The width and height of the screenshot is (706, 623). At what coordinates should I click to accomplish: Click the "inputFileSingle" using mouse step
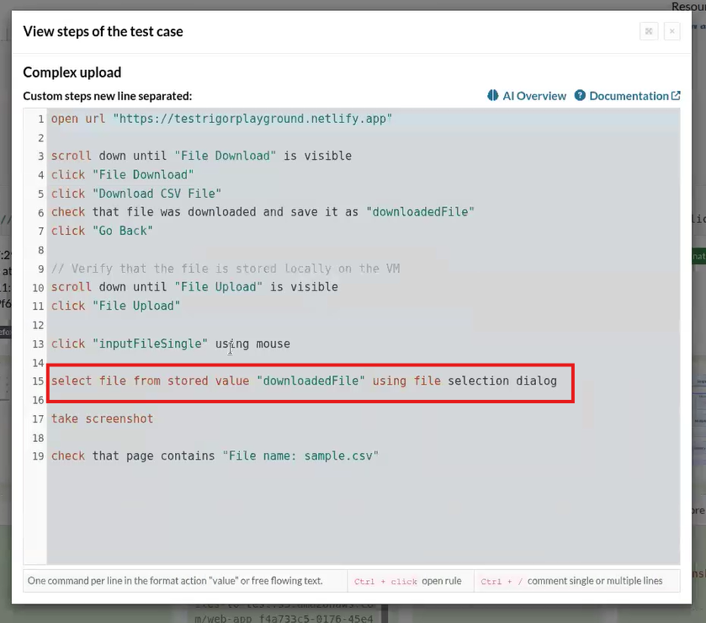[x=170, y=343]
